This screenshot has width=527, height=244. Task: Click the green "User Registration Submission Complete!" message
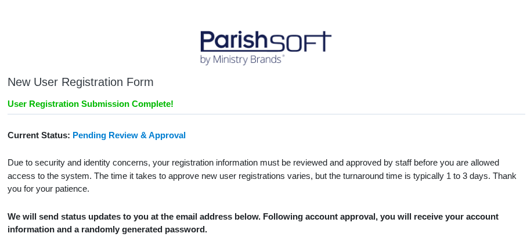click(x=91, y=104)
